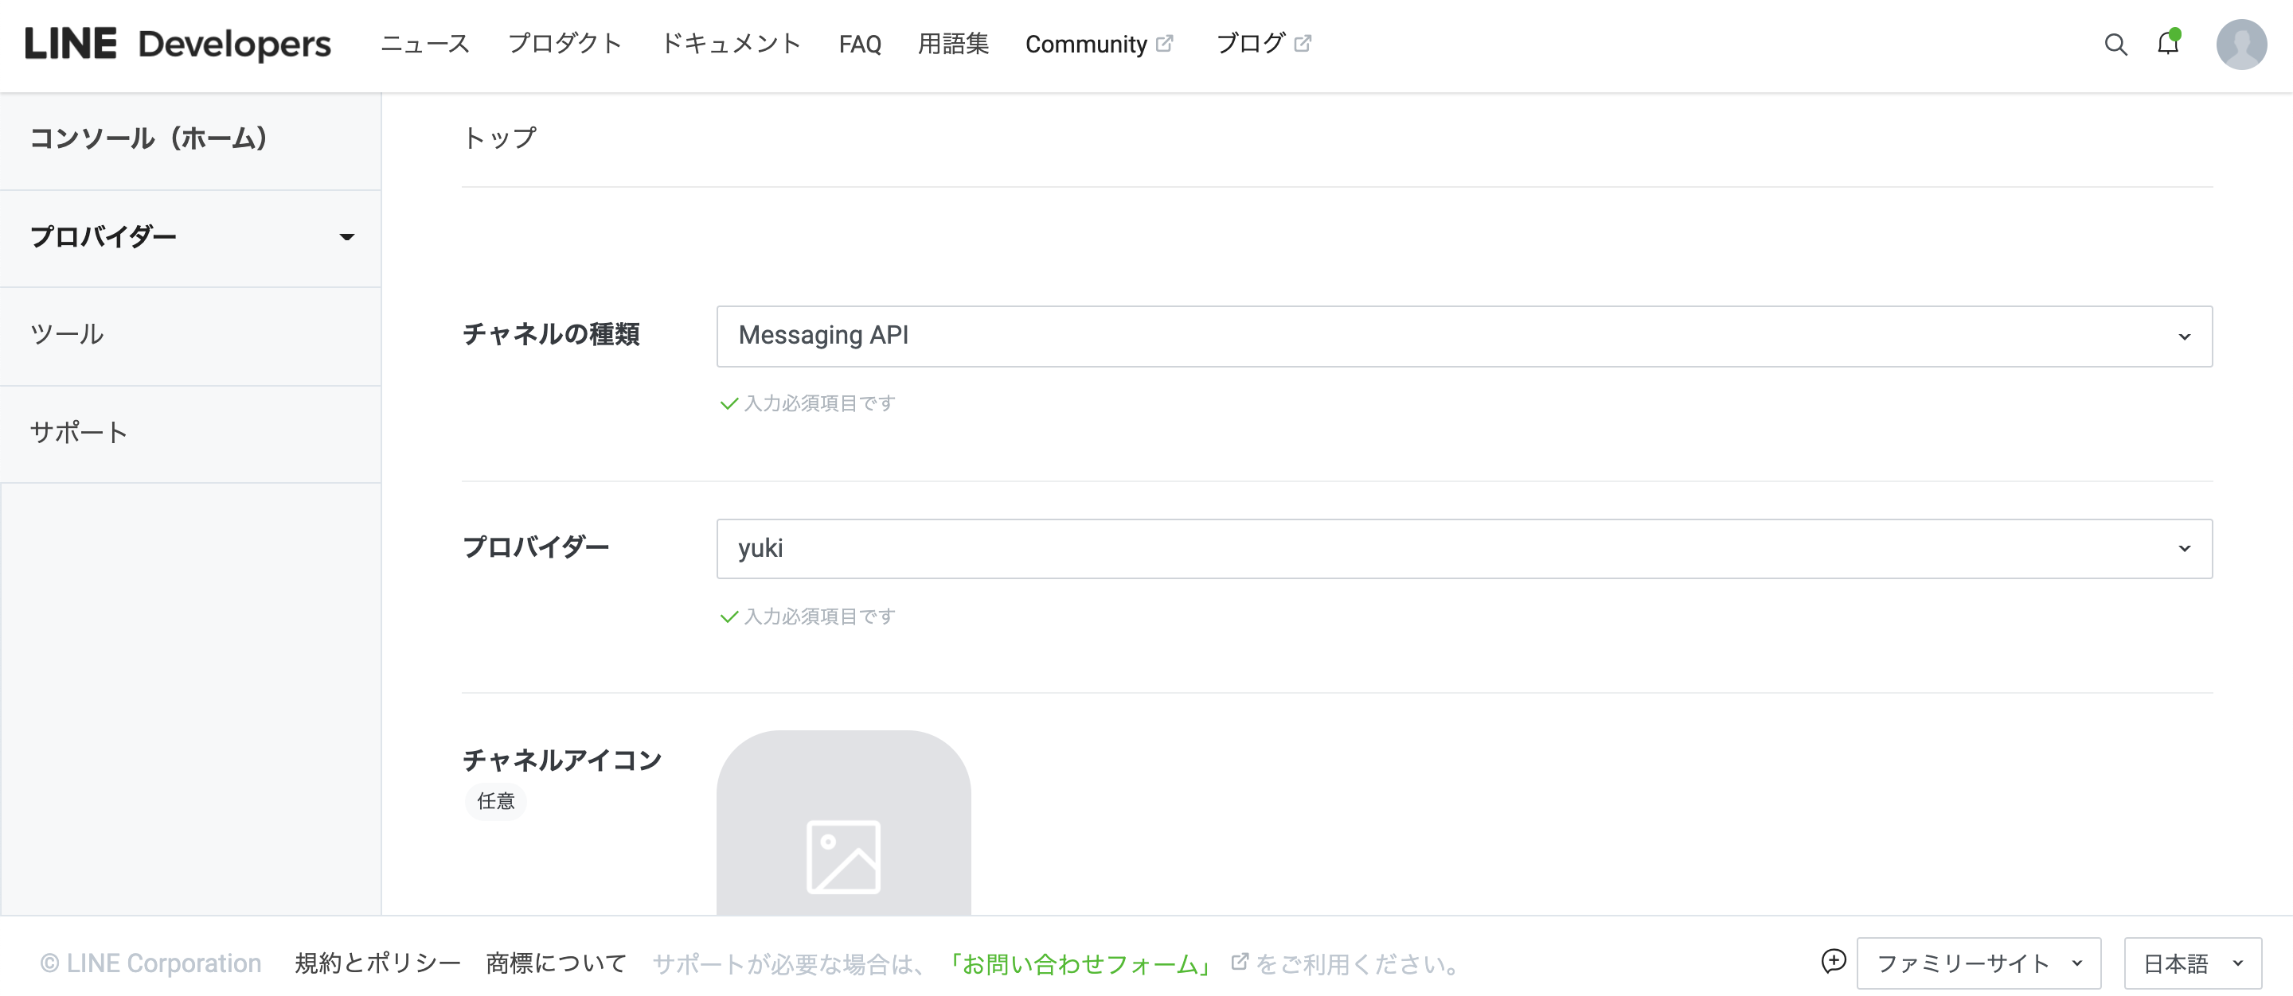2293x996 pixels.
Task: Switch to the FAQ navigation item
Action: pos(859,44)
